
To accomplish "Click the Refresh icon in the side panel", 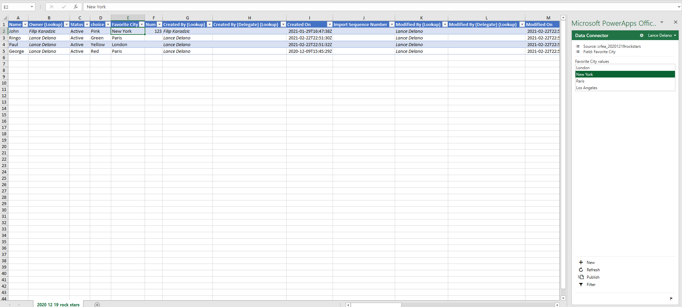I will [x=581, y=270].
